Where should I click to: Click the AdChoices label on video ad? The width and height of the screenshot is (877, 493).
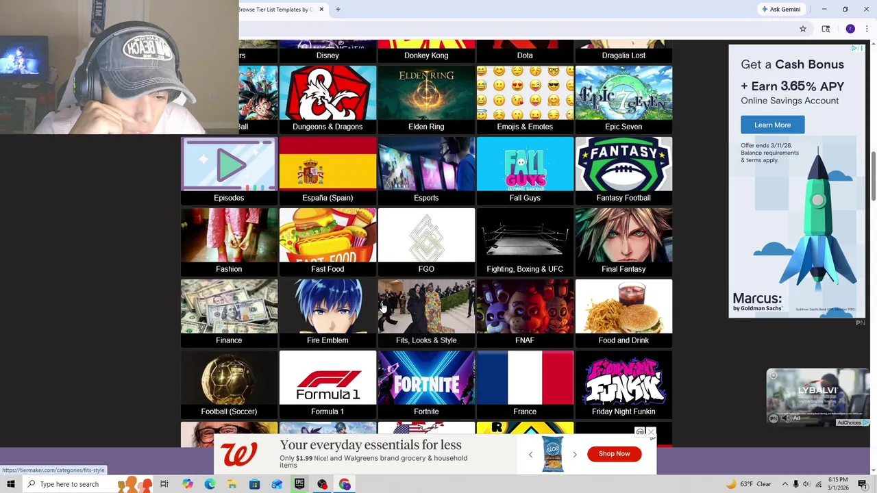[x=852, y=422]
